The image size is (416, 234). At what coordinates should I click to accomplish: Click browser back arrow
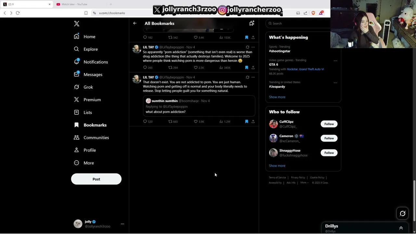tap(5, 13)
